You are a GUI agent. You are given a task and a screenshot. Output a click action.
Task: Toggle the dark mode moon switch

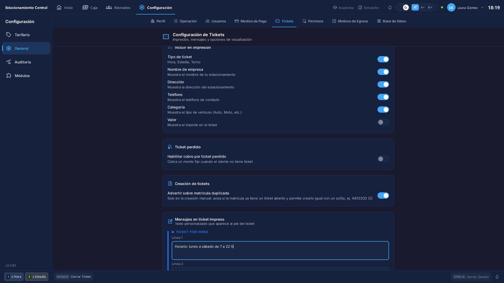tap(403, 8)
